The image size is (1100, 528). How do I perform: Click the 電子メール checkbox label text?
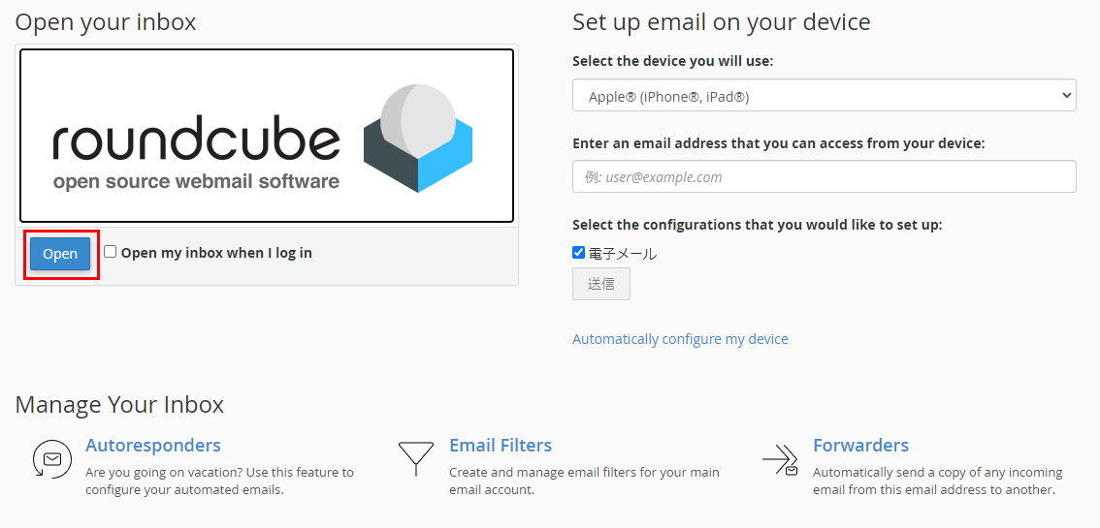623,254
